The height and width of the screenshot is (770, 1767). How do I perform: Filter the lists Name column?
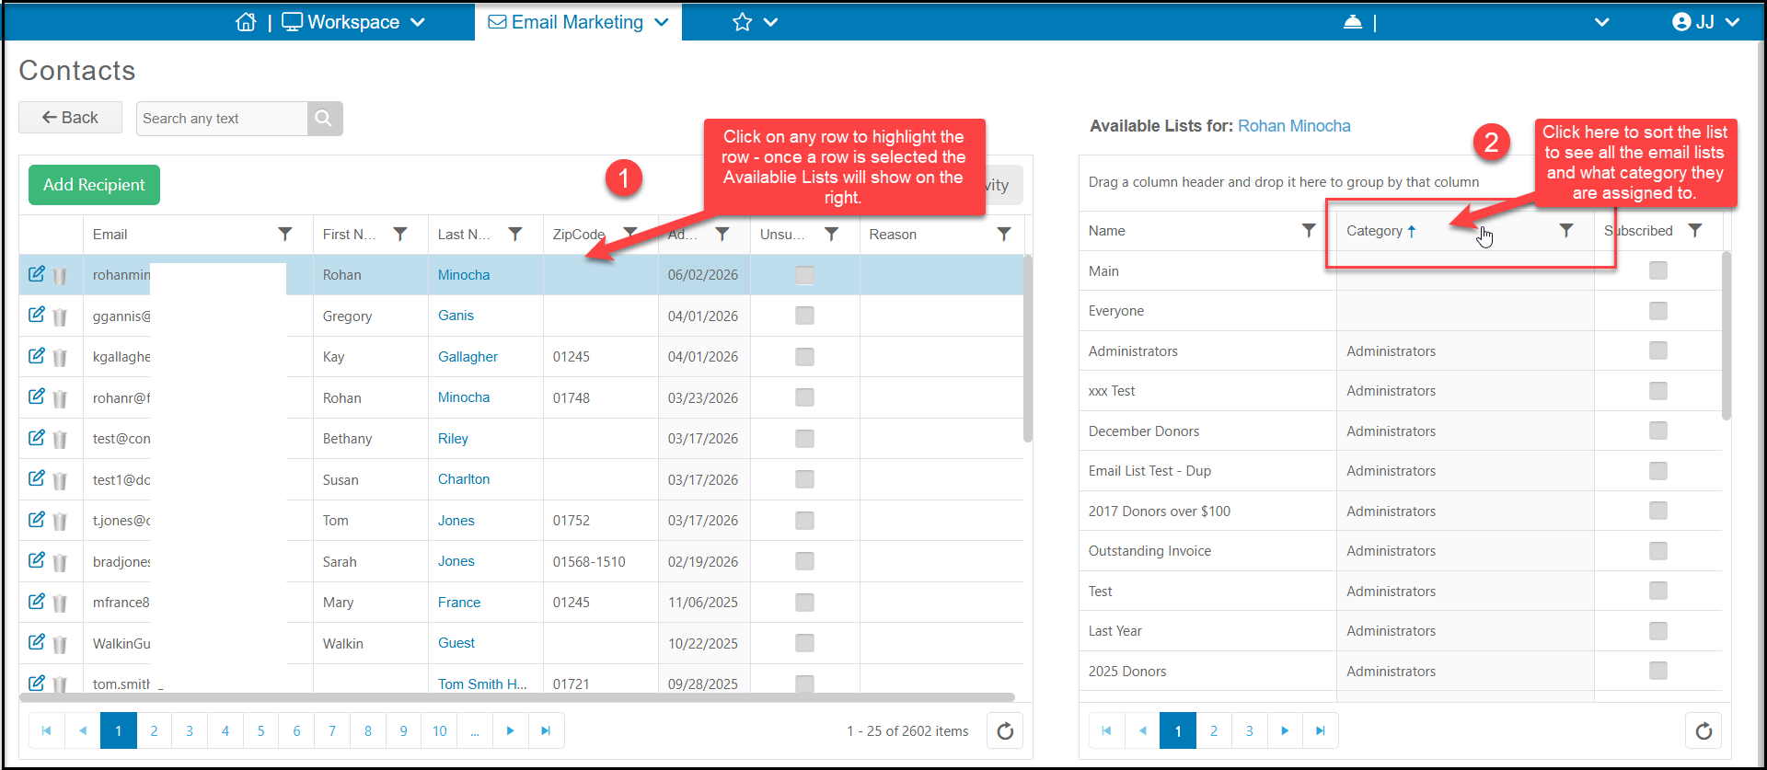point(1309,231)
